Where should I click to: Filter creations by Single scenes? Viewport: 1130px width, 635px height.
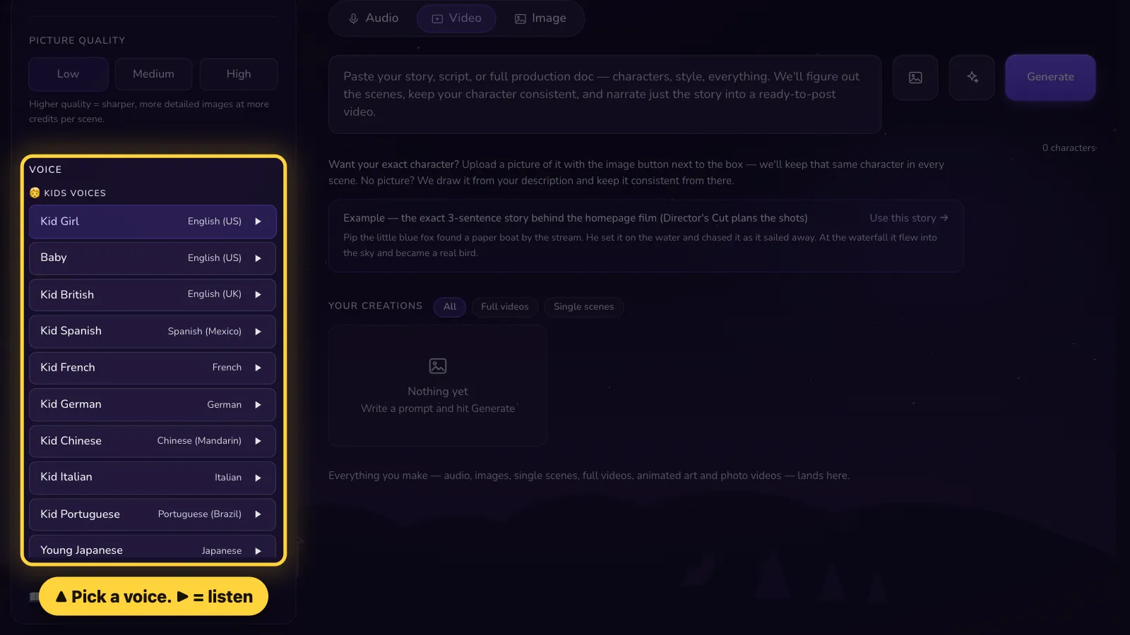point(583,307)
